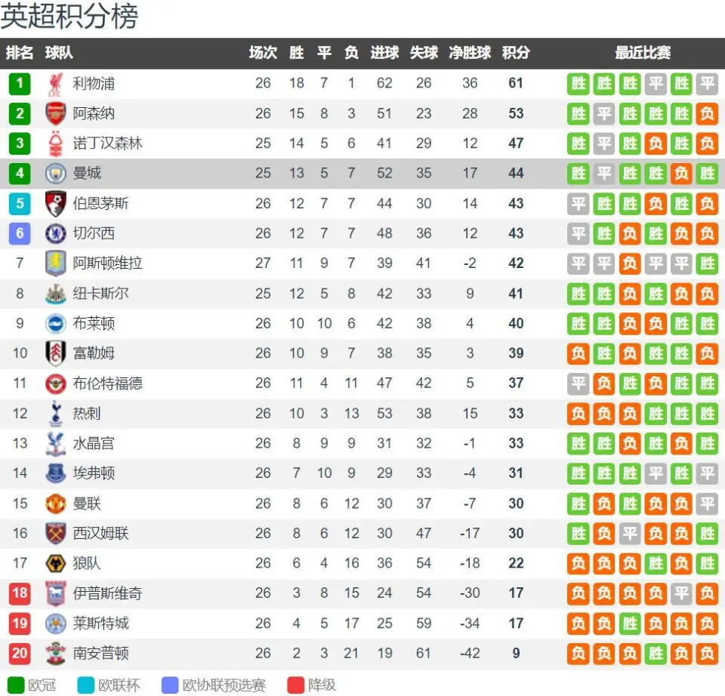This screenshot has height=696, width=725.
Task: Open team name link 利物浦
Action: pyautogui.click(x=94, y=84)
